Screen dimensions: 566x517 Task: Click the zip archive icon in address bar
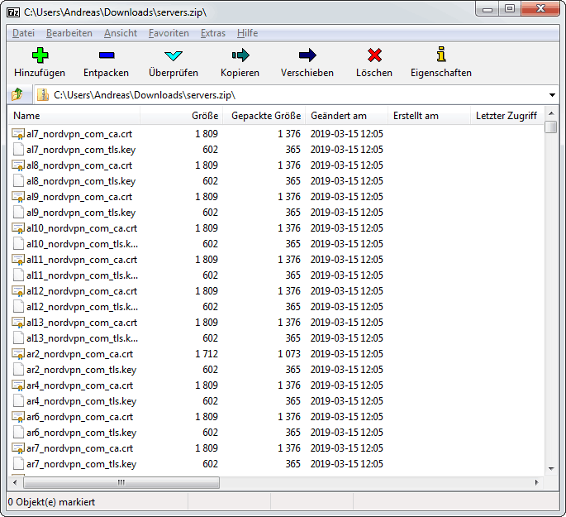tap(43, 95)
